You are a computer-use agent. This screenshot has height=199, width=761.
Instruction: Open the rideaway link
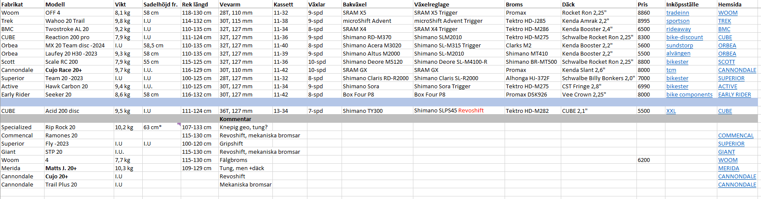click(678, 29)
